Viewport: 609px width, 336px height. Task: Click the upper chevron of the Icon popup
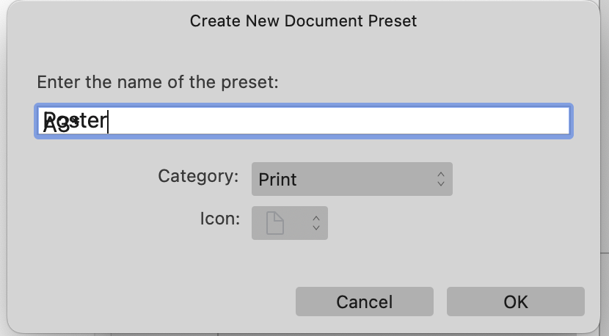click(x=316, y=219)
